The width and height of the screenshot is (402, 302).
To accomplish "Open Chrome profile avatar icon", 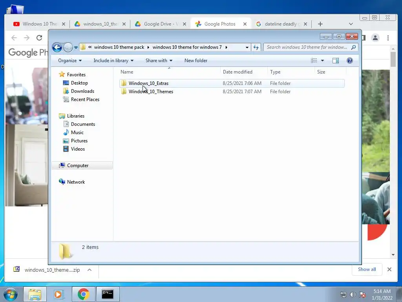I will coord(375,38).
